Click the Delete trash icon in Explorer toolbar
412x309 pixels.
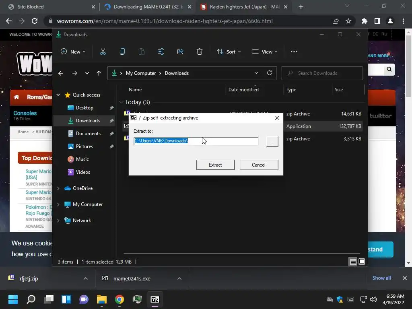click(x=200, y=52)
